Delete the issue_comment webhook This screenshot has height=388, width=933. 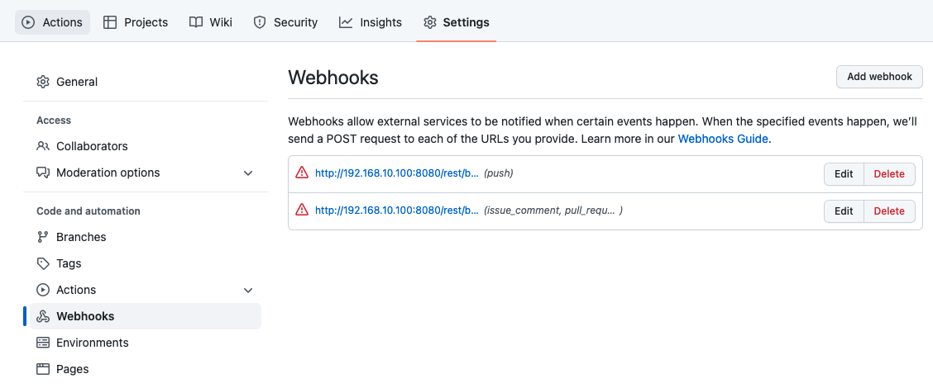889,211
